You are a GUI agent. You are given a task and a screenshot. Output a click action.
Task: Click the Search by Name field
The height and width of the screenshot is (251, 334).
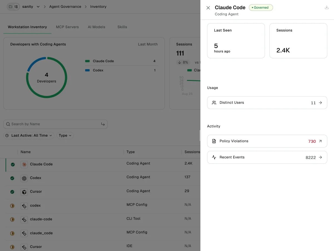click(x=55, y=124)
